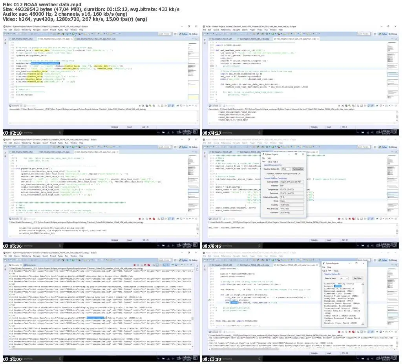Open Help menu of Python Projects window at 13:10
Screen dimensions: 402x364
(329, 267)
